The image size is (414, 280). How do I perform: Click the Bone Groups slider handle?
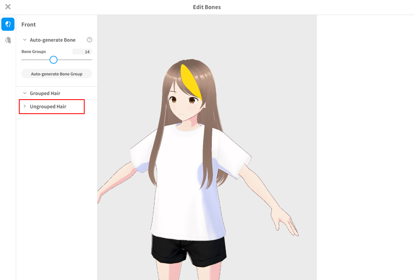coord(53,60)
